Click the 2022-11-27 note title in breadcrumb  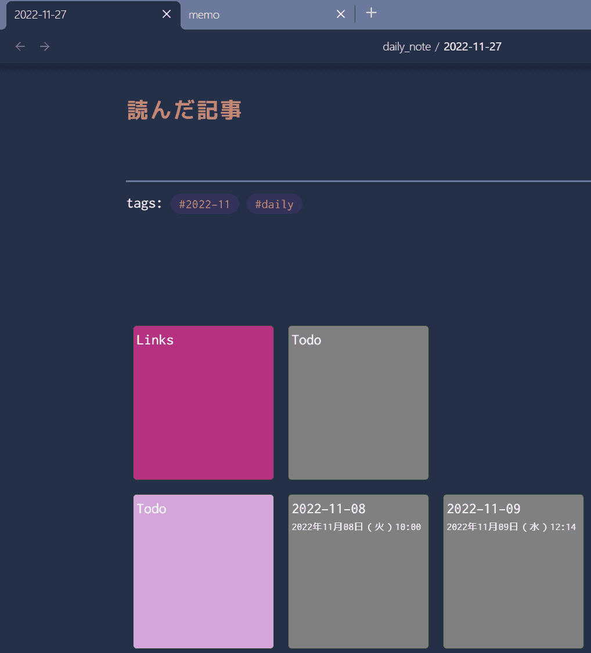[472, 47]
